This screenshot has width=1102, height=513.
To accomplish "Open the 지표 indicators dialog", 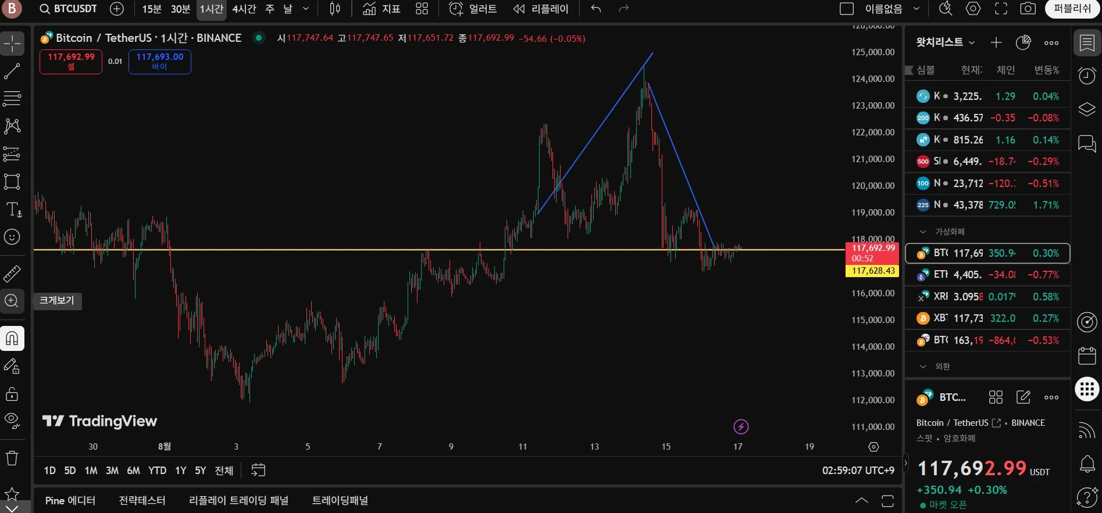I will click(381, 9).
